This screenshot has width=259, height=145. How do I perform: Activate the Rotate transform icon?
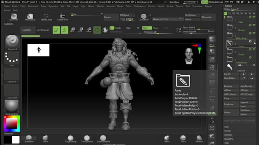[89, 30]
